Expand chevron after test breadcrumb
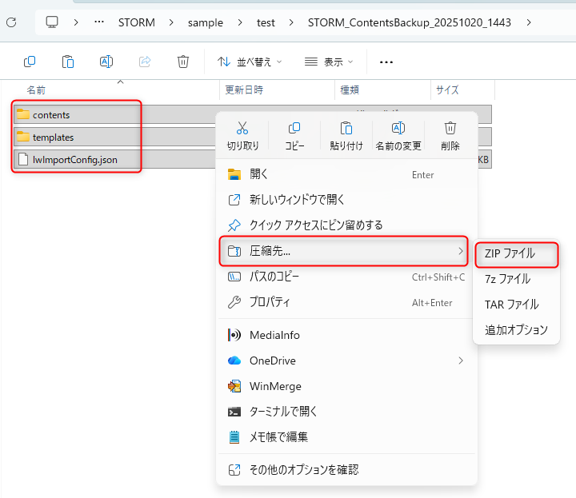The height and width of the screenshot is (498, 576). 291,22
